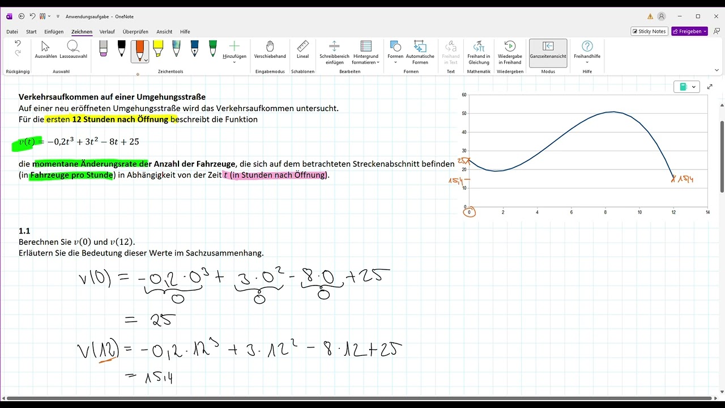Undo using the title bar quick-access arrow

tap(32, 16)
